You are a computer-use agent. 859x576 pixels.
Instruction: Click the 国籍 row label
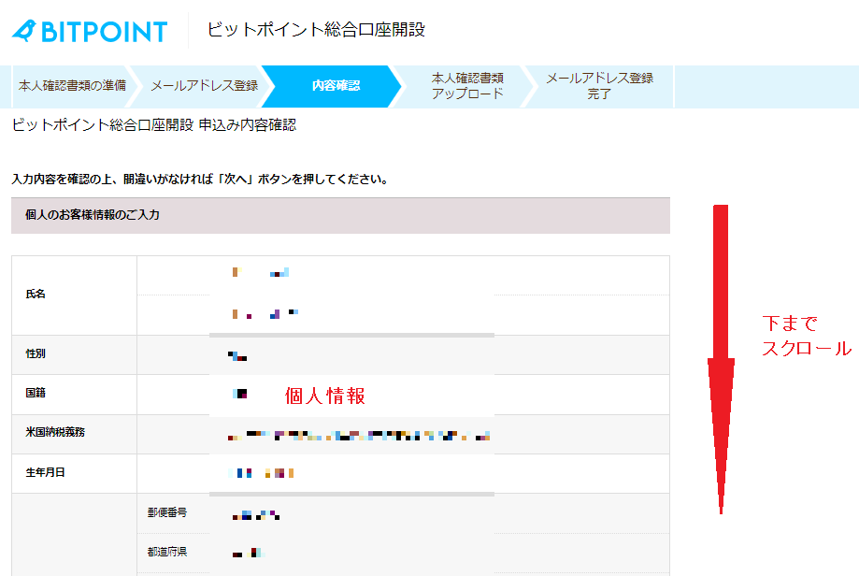(x=36, y=394)
